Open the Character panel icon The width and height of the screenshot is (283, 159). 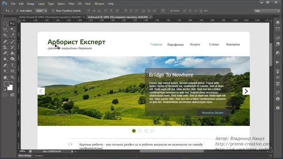tap(278, 78)
